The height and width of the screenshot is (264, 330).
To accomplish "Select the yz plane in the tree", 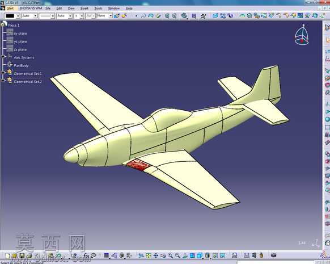I will [20, 41].
